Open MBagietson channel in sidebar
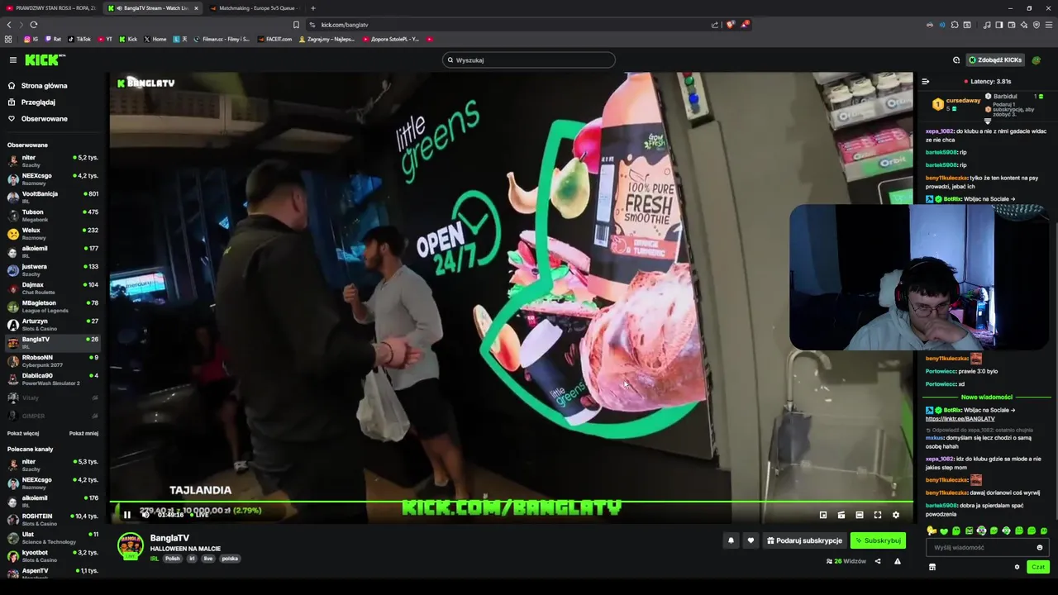This screenshot has width=1058, height=595. pos(53,306)
